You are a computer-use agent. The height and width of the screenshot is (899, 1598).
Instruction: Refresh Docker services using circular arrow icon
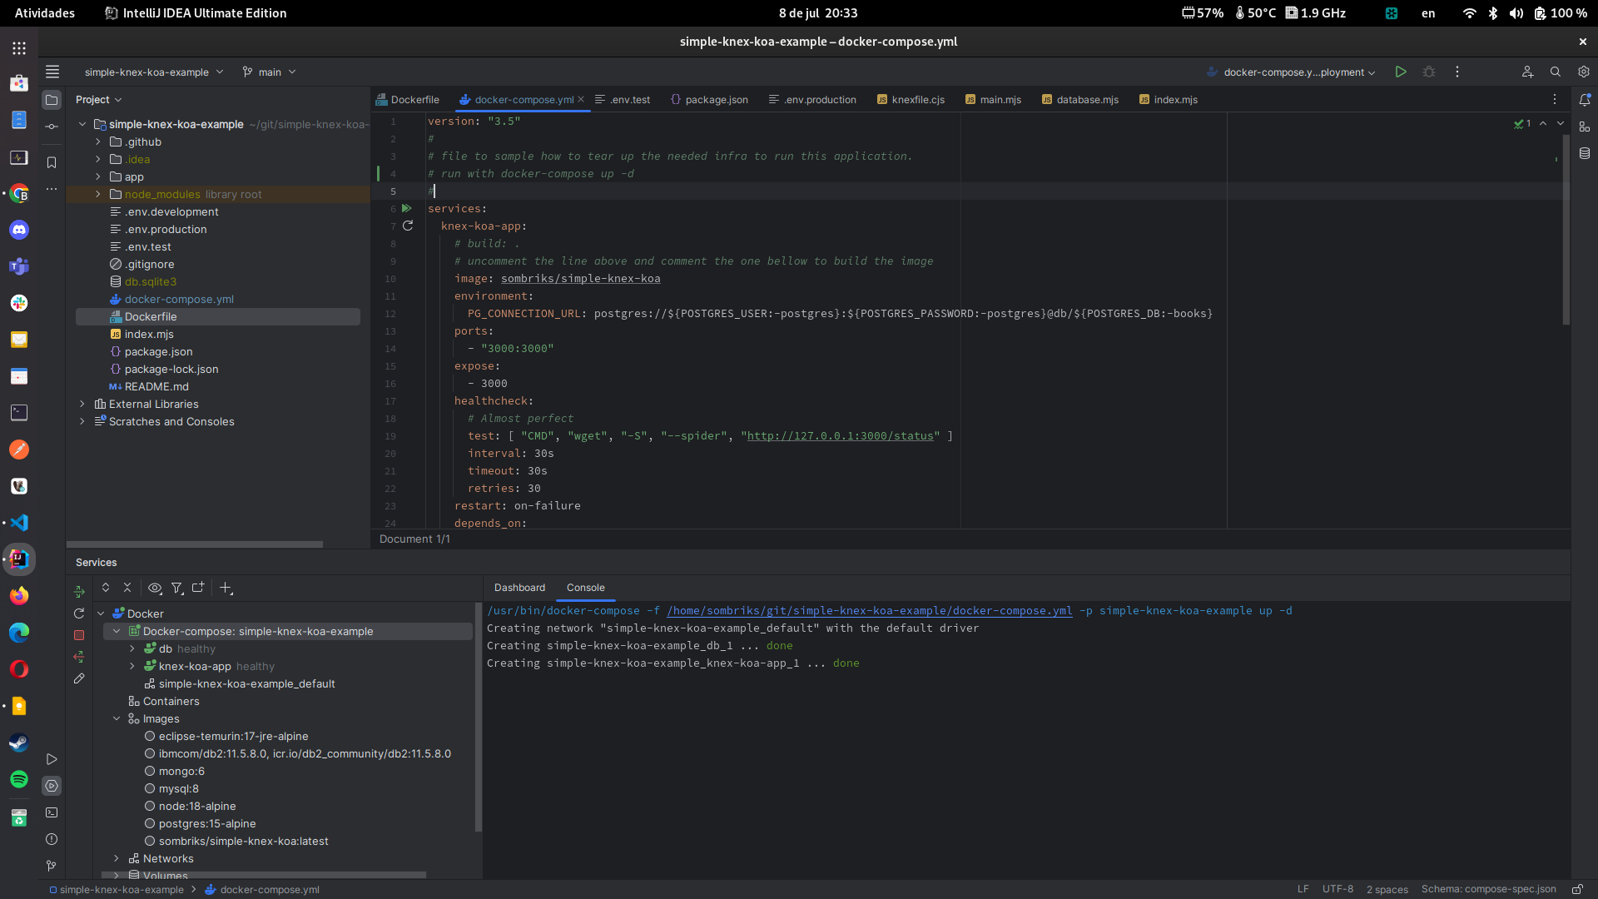tap(79, 613)
